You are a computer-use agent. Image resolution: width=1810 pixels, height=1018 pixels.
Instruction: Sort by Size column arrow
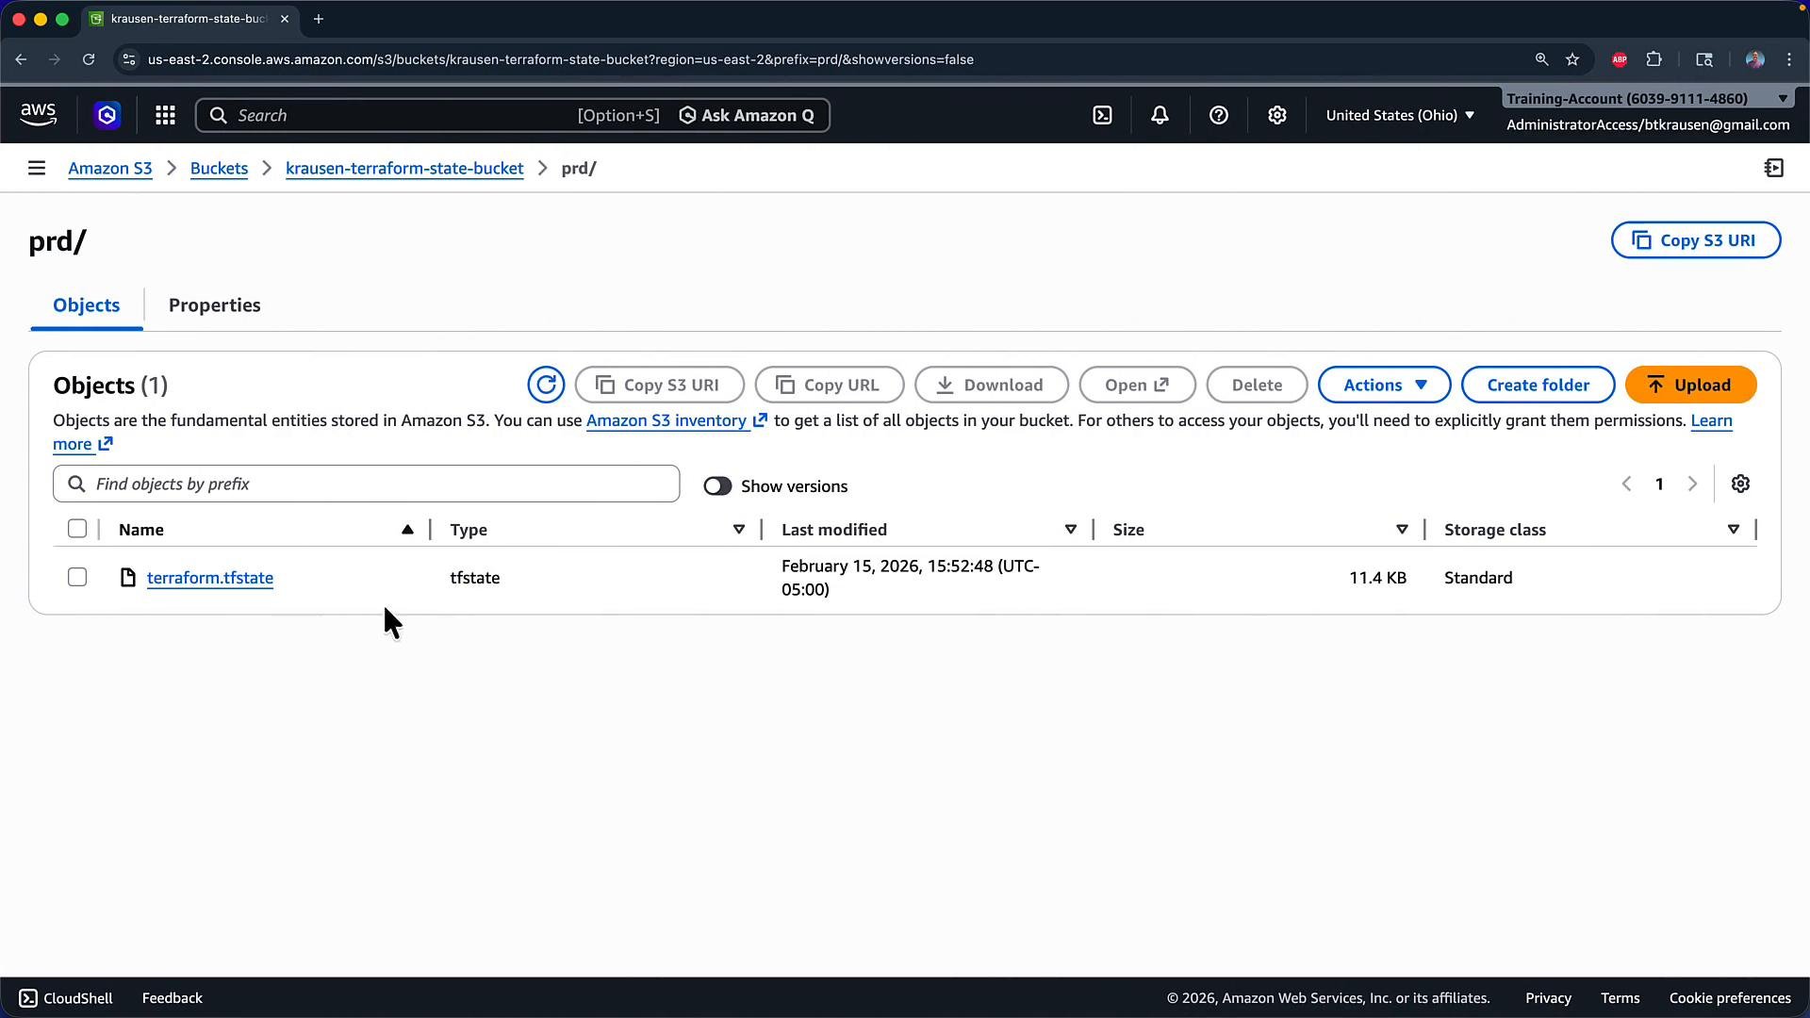tap(1402, 530)
